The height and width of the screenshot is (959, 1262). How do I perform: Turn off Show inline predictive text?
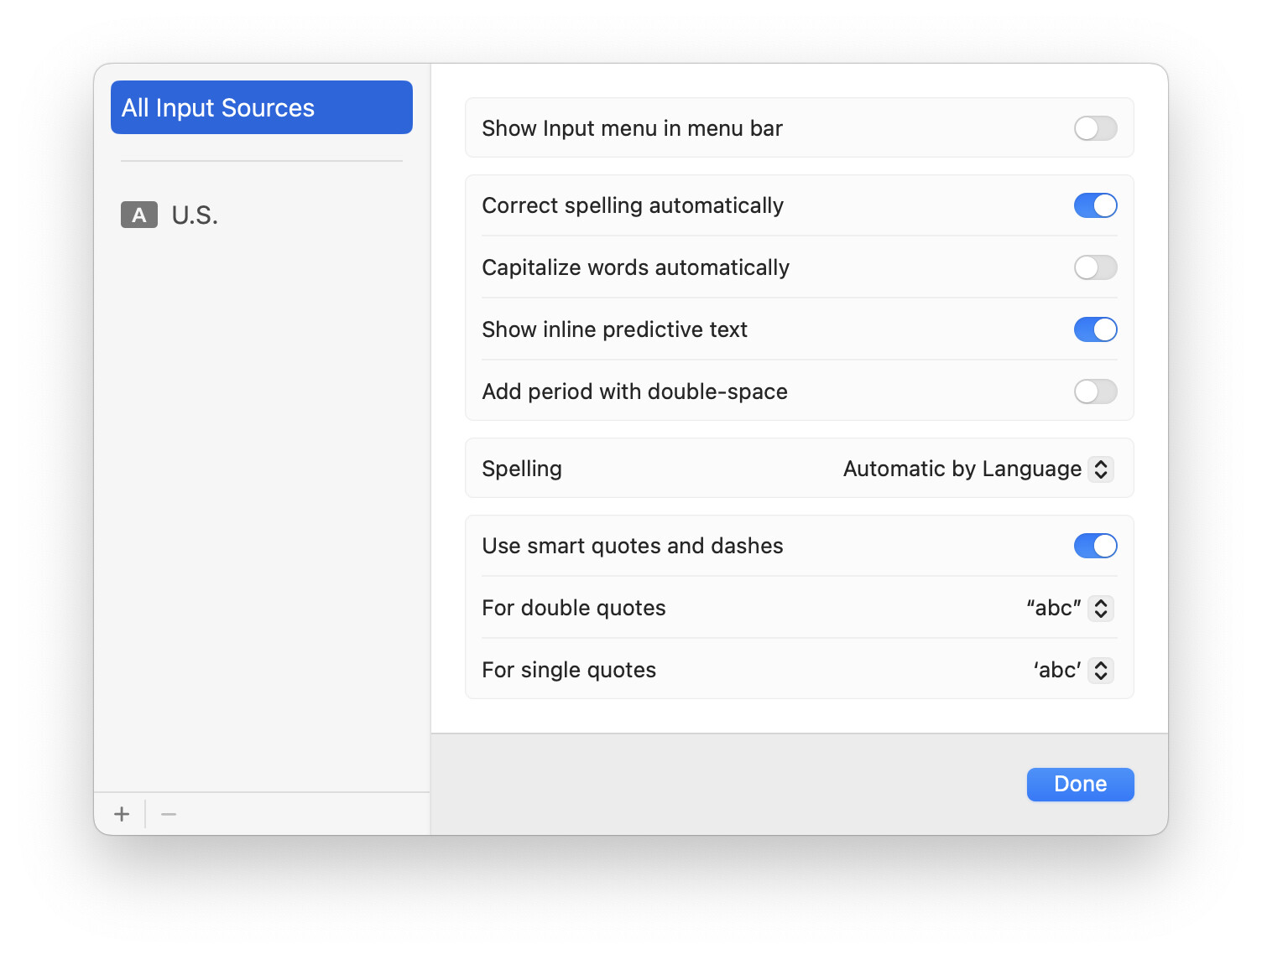(1095, 329)
